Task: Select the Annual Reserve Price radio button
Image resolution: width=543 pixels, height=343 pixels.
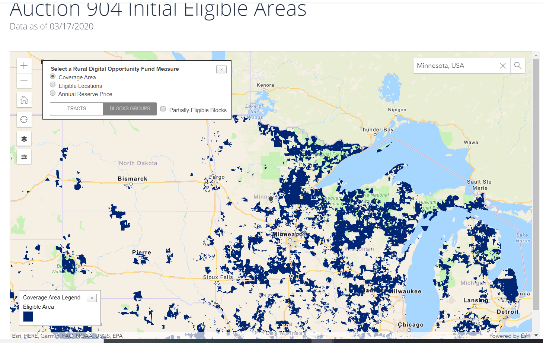Action: click(x=52, y=93)
